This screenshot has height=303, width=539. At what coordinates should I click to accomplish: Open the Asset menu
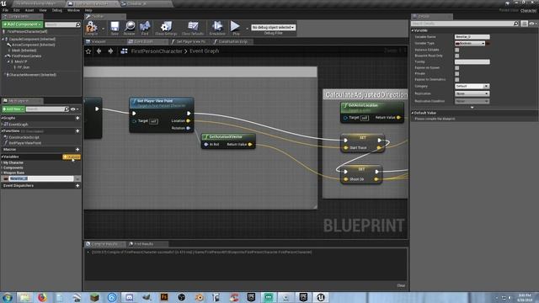(x=29, y=10)
